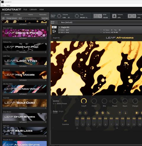Click the Manage Libraries button
The image size is (142, 146).
(x=12, y=18)
